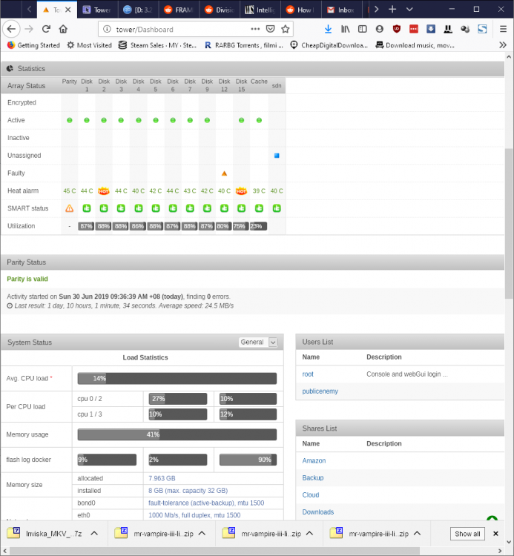Click the Disk 2 HOT heat alarm icon
This screenshot has height=556, width=514.
104,191
